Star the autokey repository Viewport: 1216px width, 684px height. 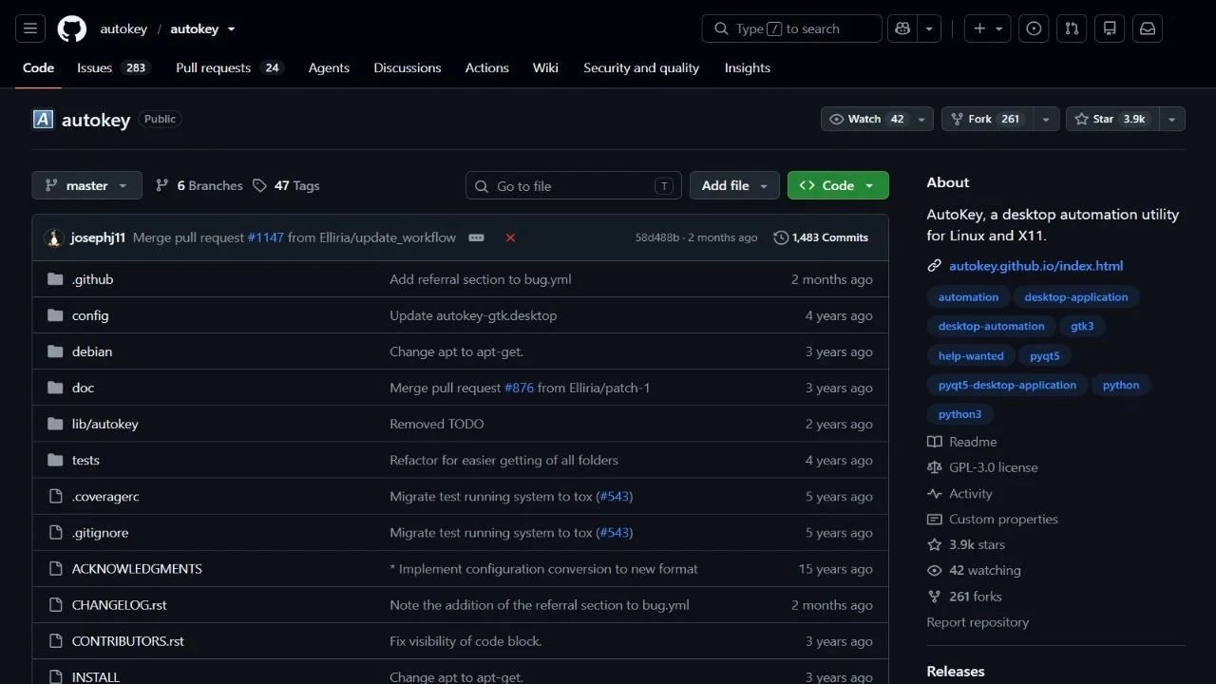coord(1111,119)
